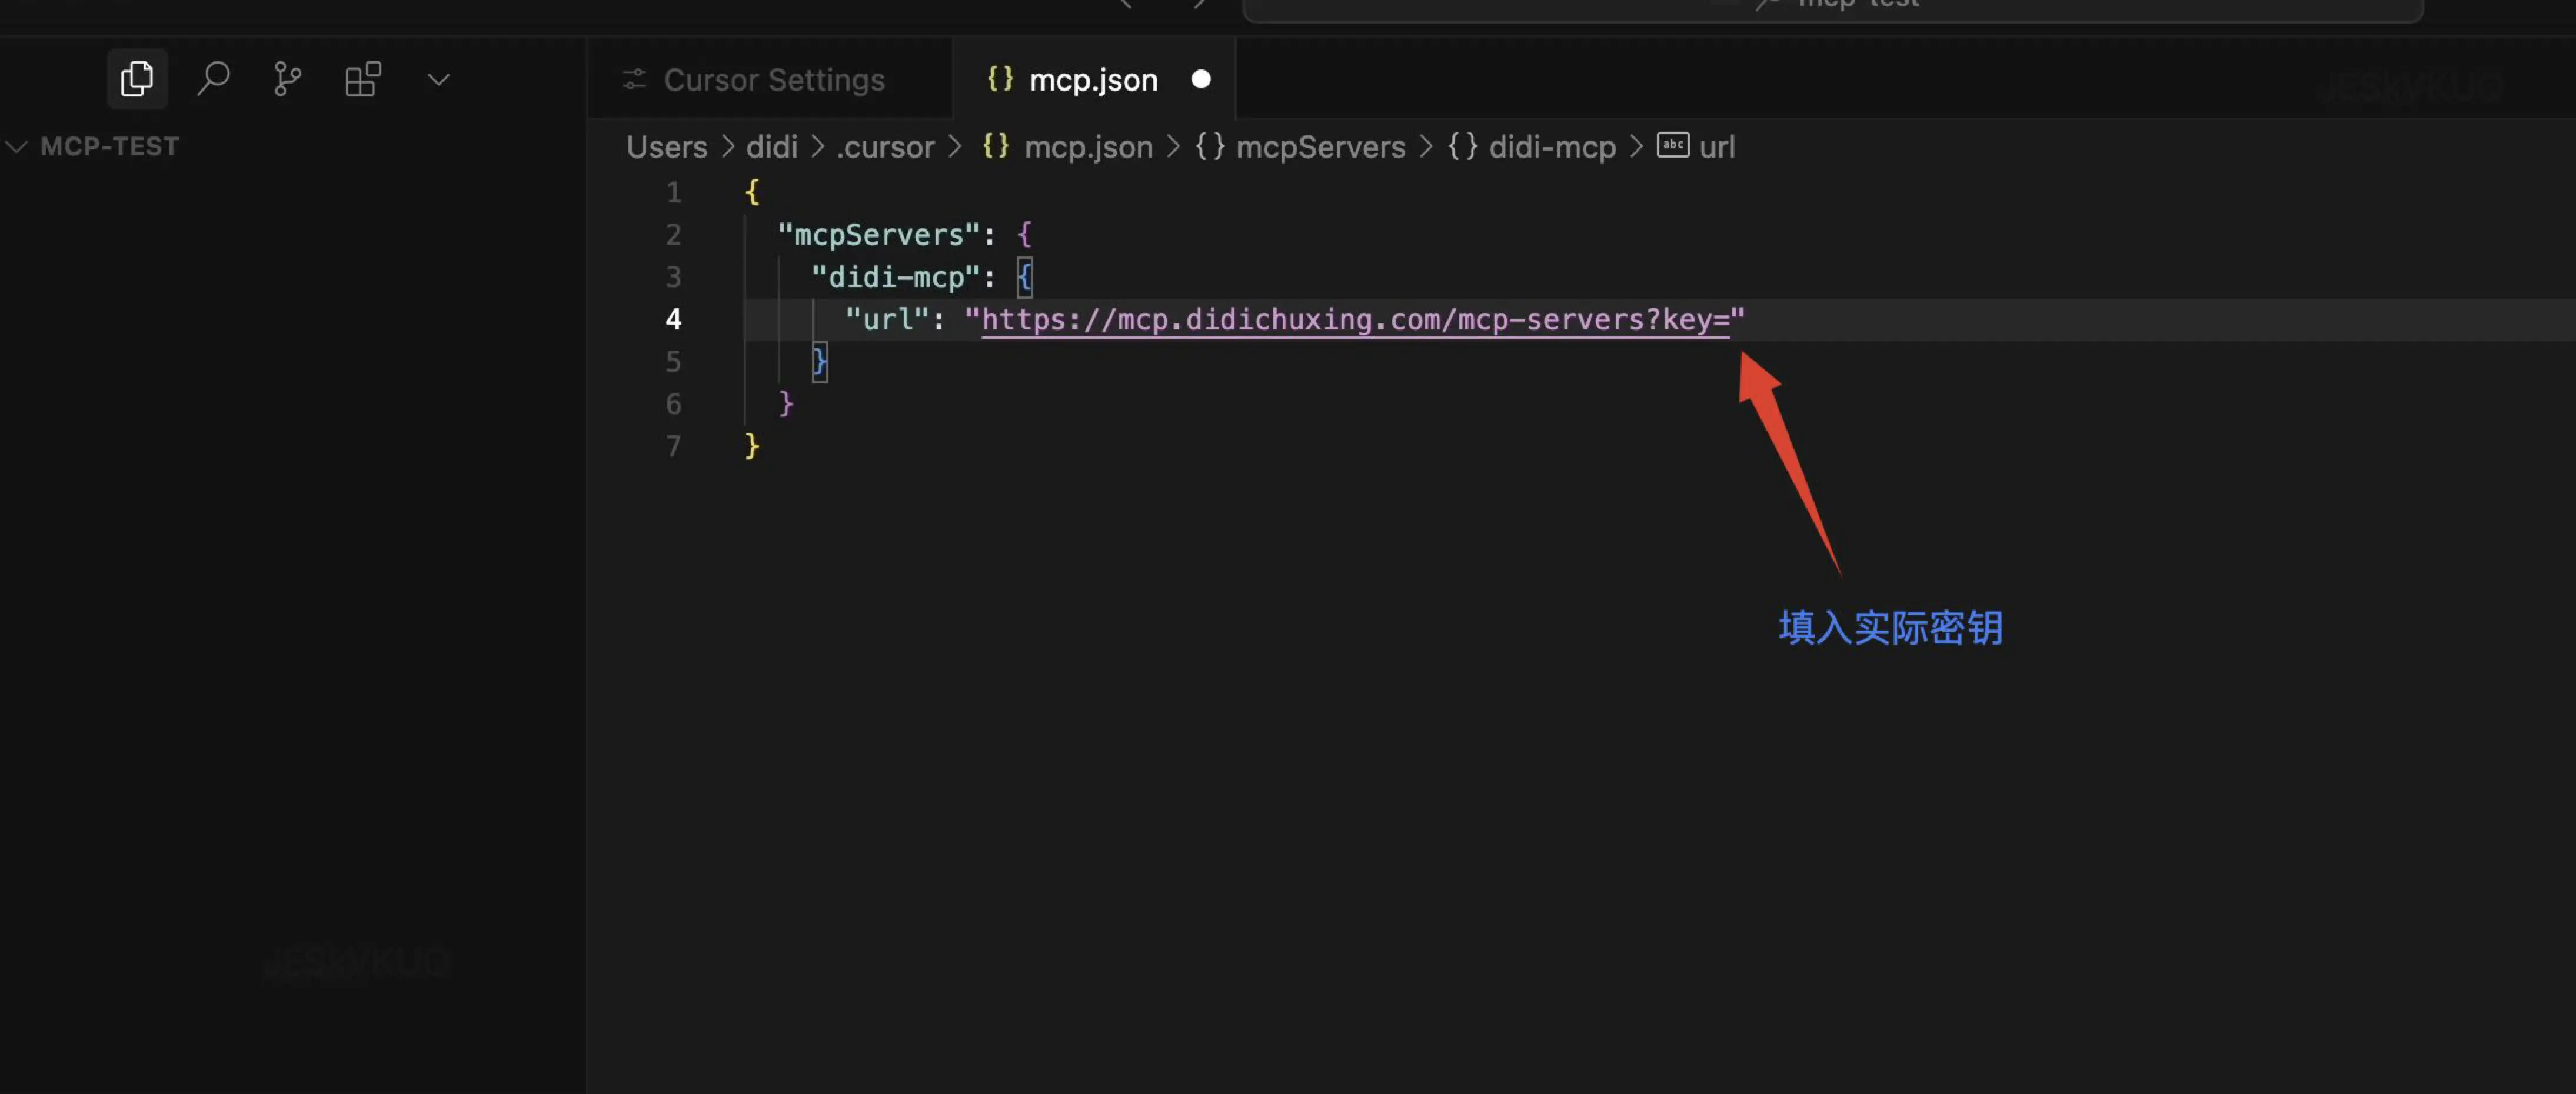The height and width of the screenshot is (1094, 2576).
Task: Click the mcp.json braces icon in breadcrumb
Action: [x=996, y=146]
